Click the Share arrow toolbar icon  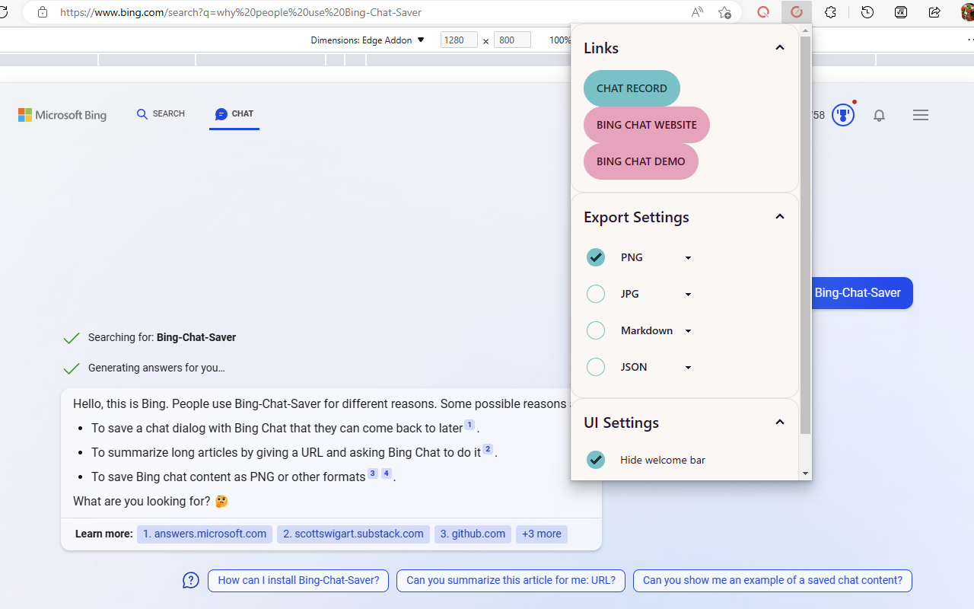click(935, 12)
